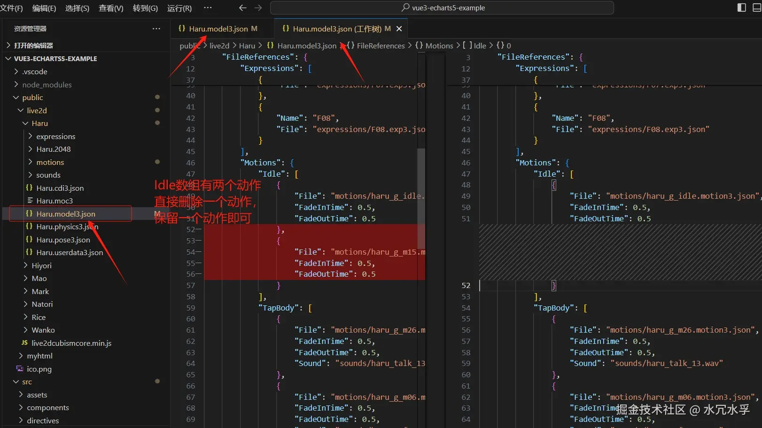
Task: Collapse the Haru folder in Explorer
Action: pyautogui.click(x=26, y=123)
